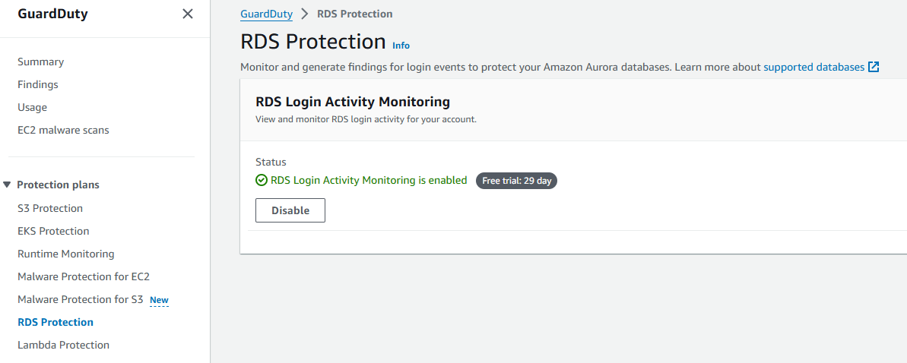Click the GuardDuty breadcrumb link
Image resolution: width=907 pixels, height=363 pixels.
pos(267,14)
